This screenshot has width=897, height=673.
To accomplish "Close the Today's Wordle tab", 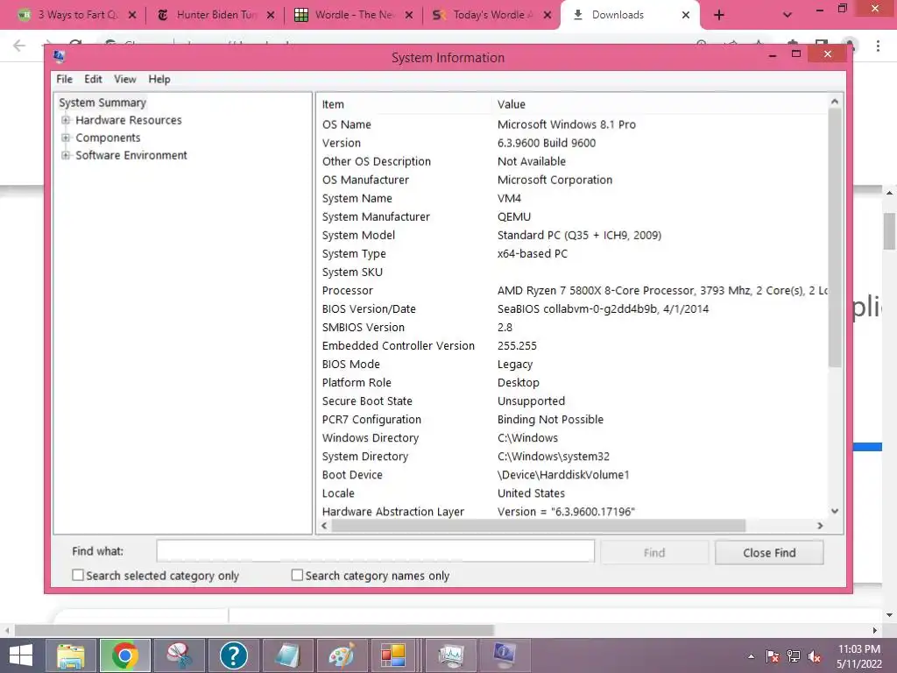I will pyautogui.click(x=547, y=15).
